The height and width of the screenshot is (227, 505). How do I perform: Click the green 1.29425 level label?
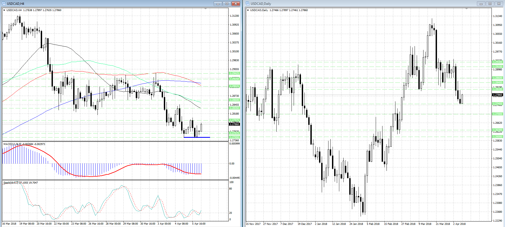pyautogui.click(x=234, y=73)
